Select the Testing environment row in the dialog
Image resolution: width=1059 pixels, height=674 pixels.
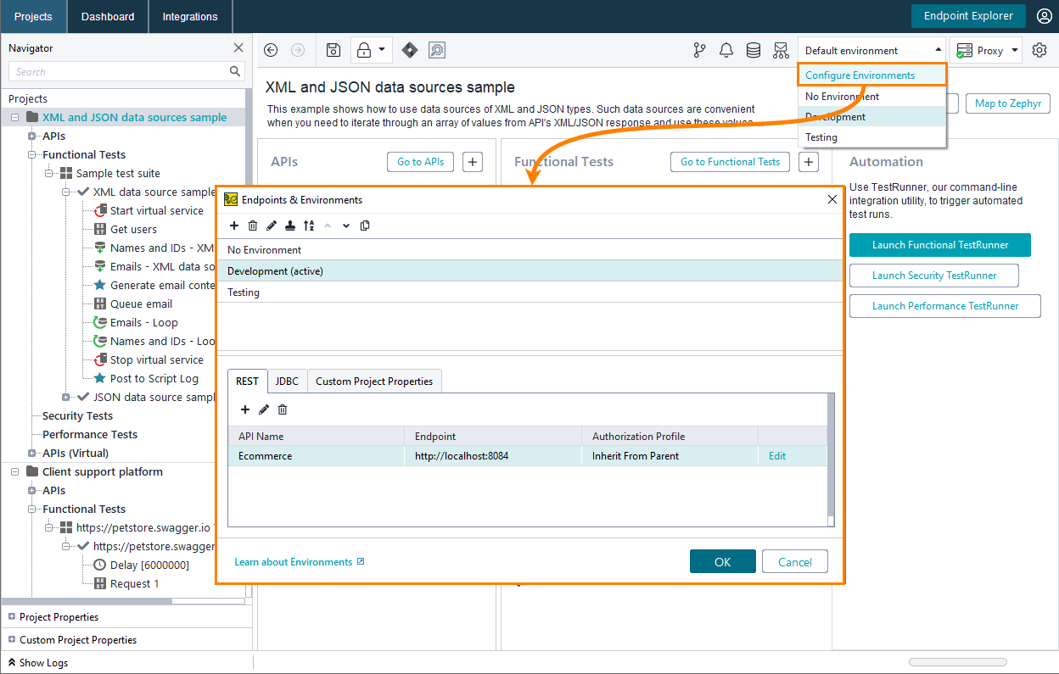[530, 292]
